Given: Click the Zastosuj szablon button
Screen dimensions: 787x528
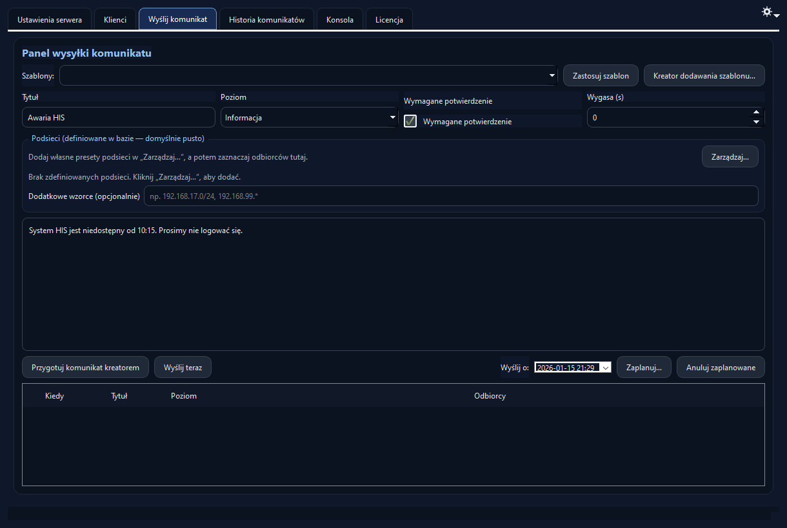Looking at the screenshot, I should coord(601,75).
